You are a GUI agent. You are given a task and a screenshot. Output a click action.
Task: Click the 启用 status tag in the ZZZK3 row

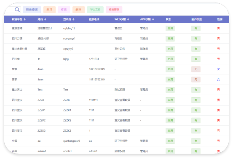[170, 131]
